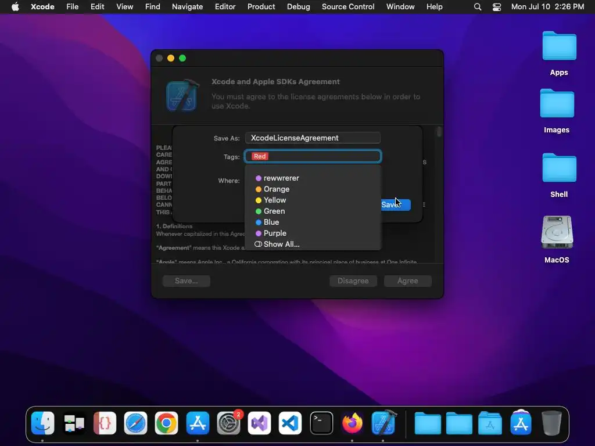Open the Source Control menu
The height and width of the screenshot is (446, 595).
(348, 7)
